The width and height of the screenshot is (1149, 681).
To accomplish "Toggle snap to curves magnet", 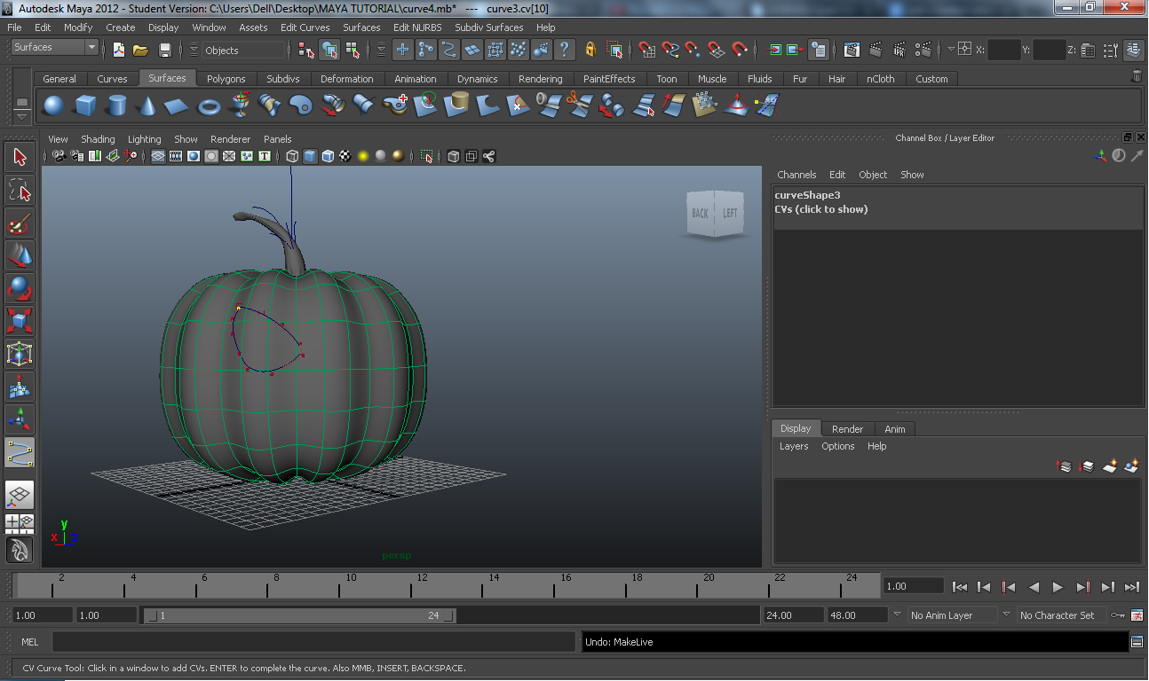I will [670, 50].
